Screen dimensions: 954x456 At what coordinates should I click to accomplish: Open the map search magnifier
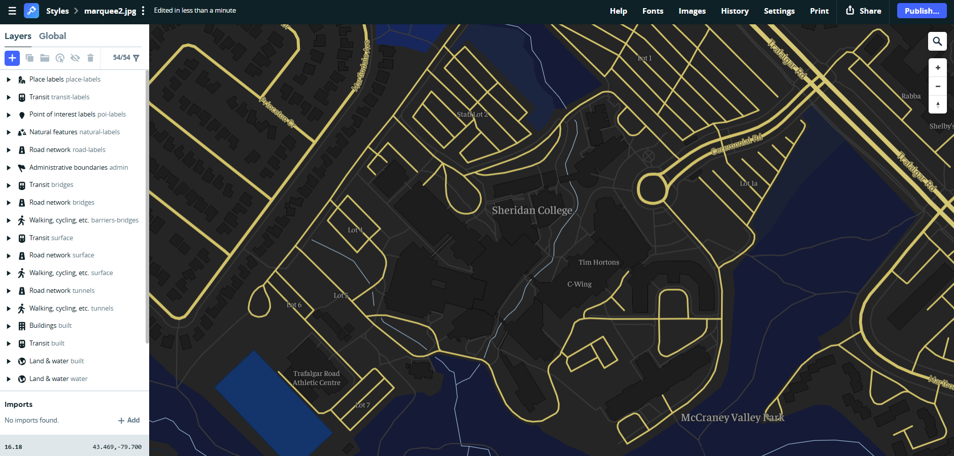click(937, 42)
